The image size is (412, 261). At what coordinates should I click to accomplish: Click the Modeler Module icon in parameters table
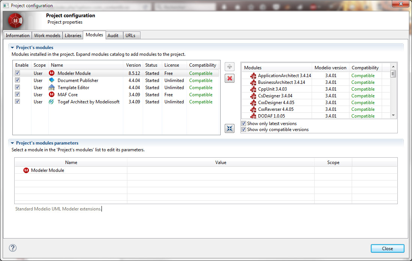26,170
